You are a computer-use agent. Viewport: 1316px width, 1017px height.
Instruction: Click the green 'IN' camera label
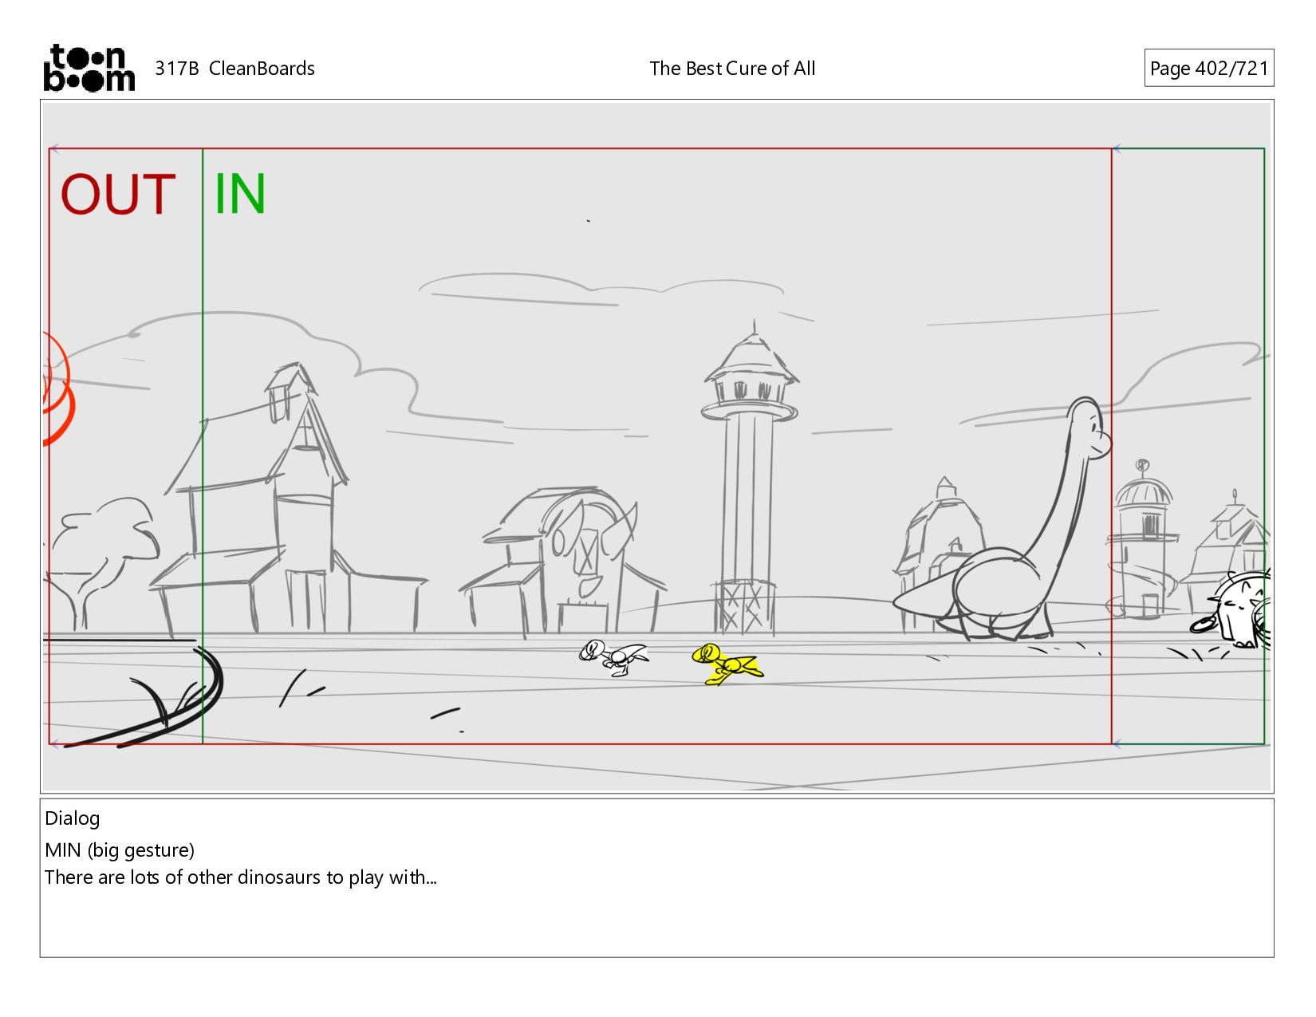[x=239, y=194]
